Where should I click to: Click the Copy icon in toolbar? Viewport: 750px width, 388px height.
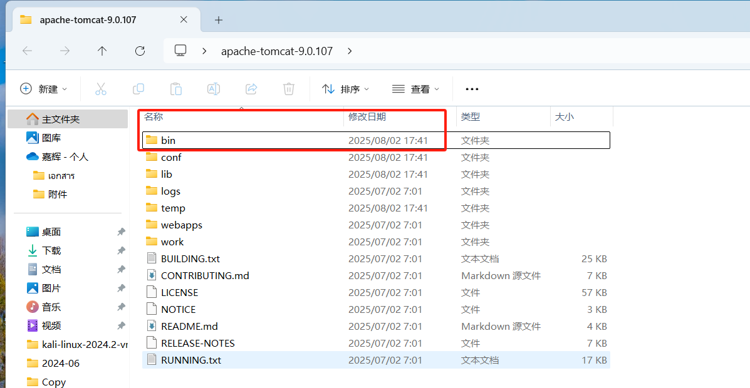click(x=138, y=89)
